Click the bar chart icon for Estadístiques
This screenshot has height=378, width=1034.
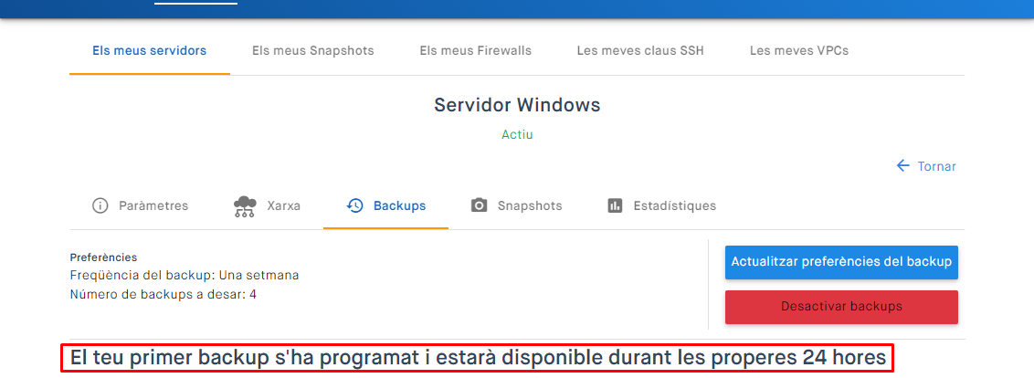pyautogui.click(x=615, y=205)
